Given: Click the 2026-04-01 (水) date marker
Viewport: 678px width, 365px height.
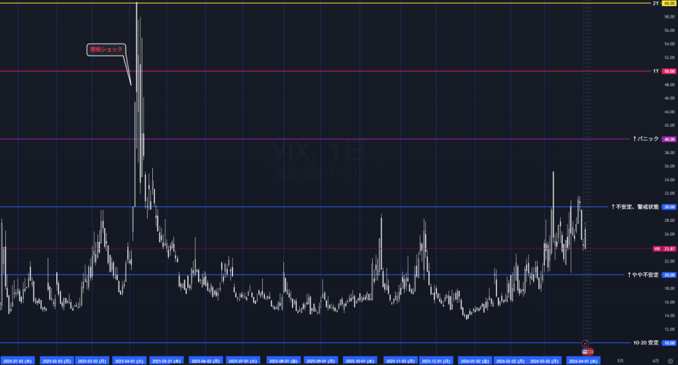Looking at the screenshot, I should point(583,361).
